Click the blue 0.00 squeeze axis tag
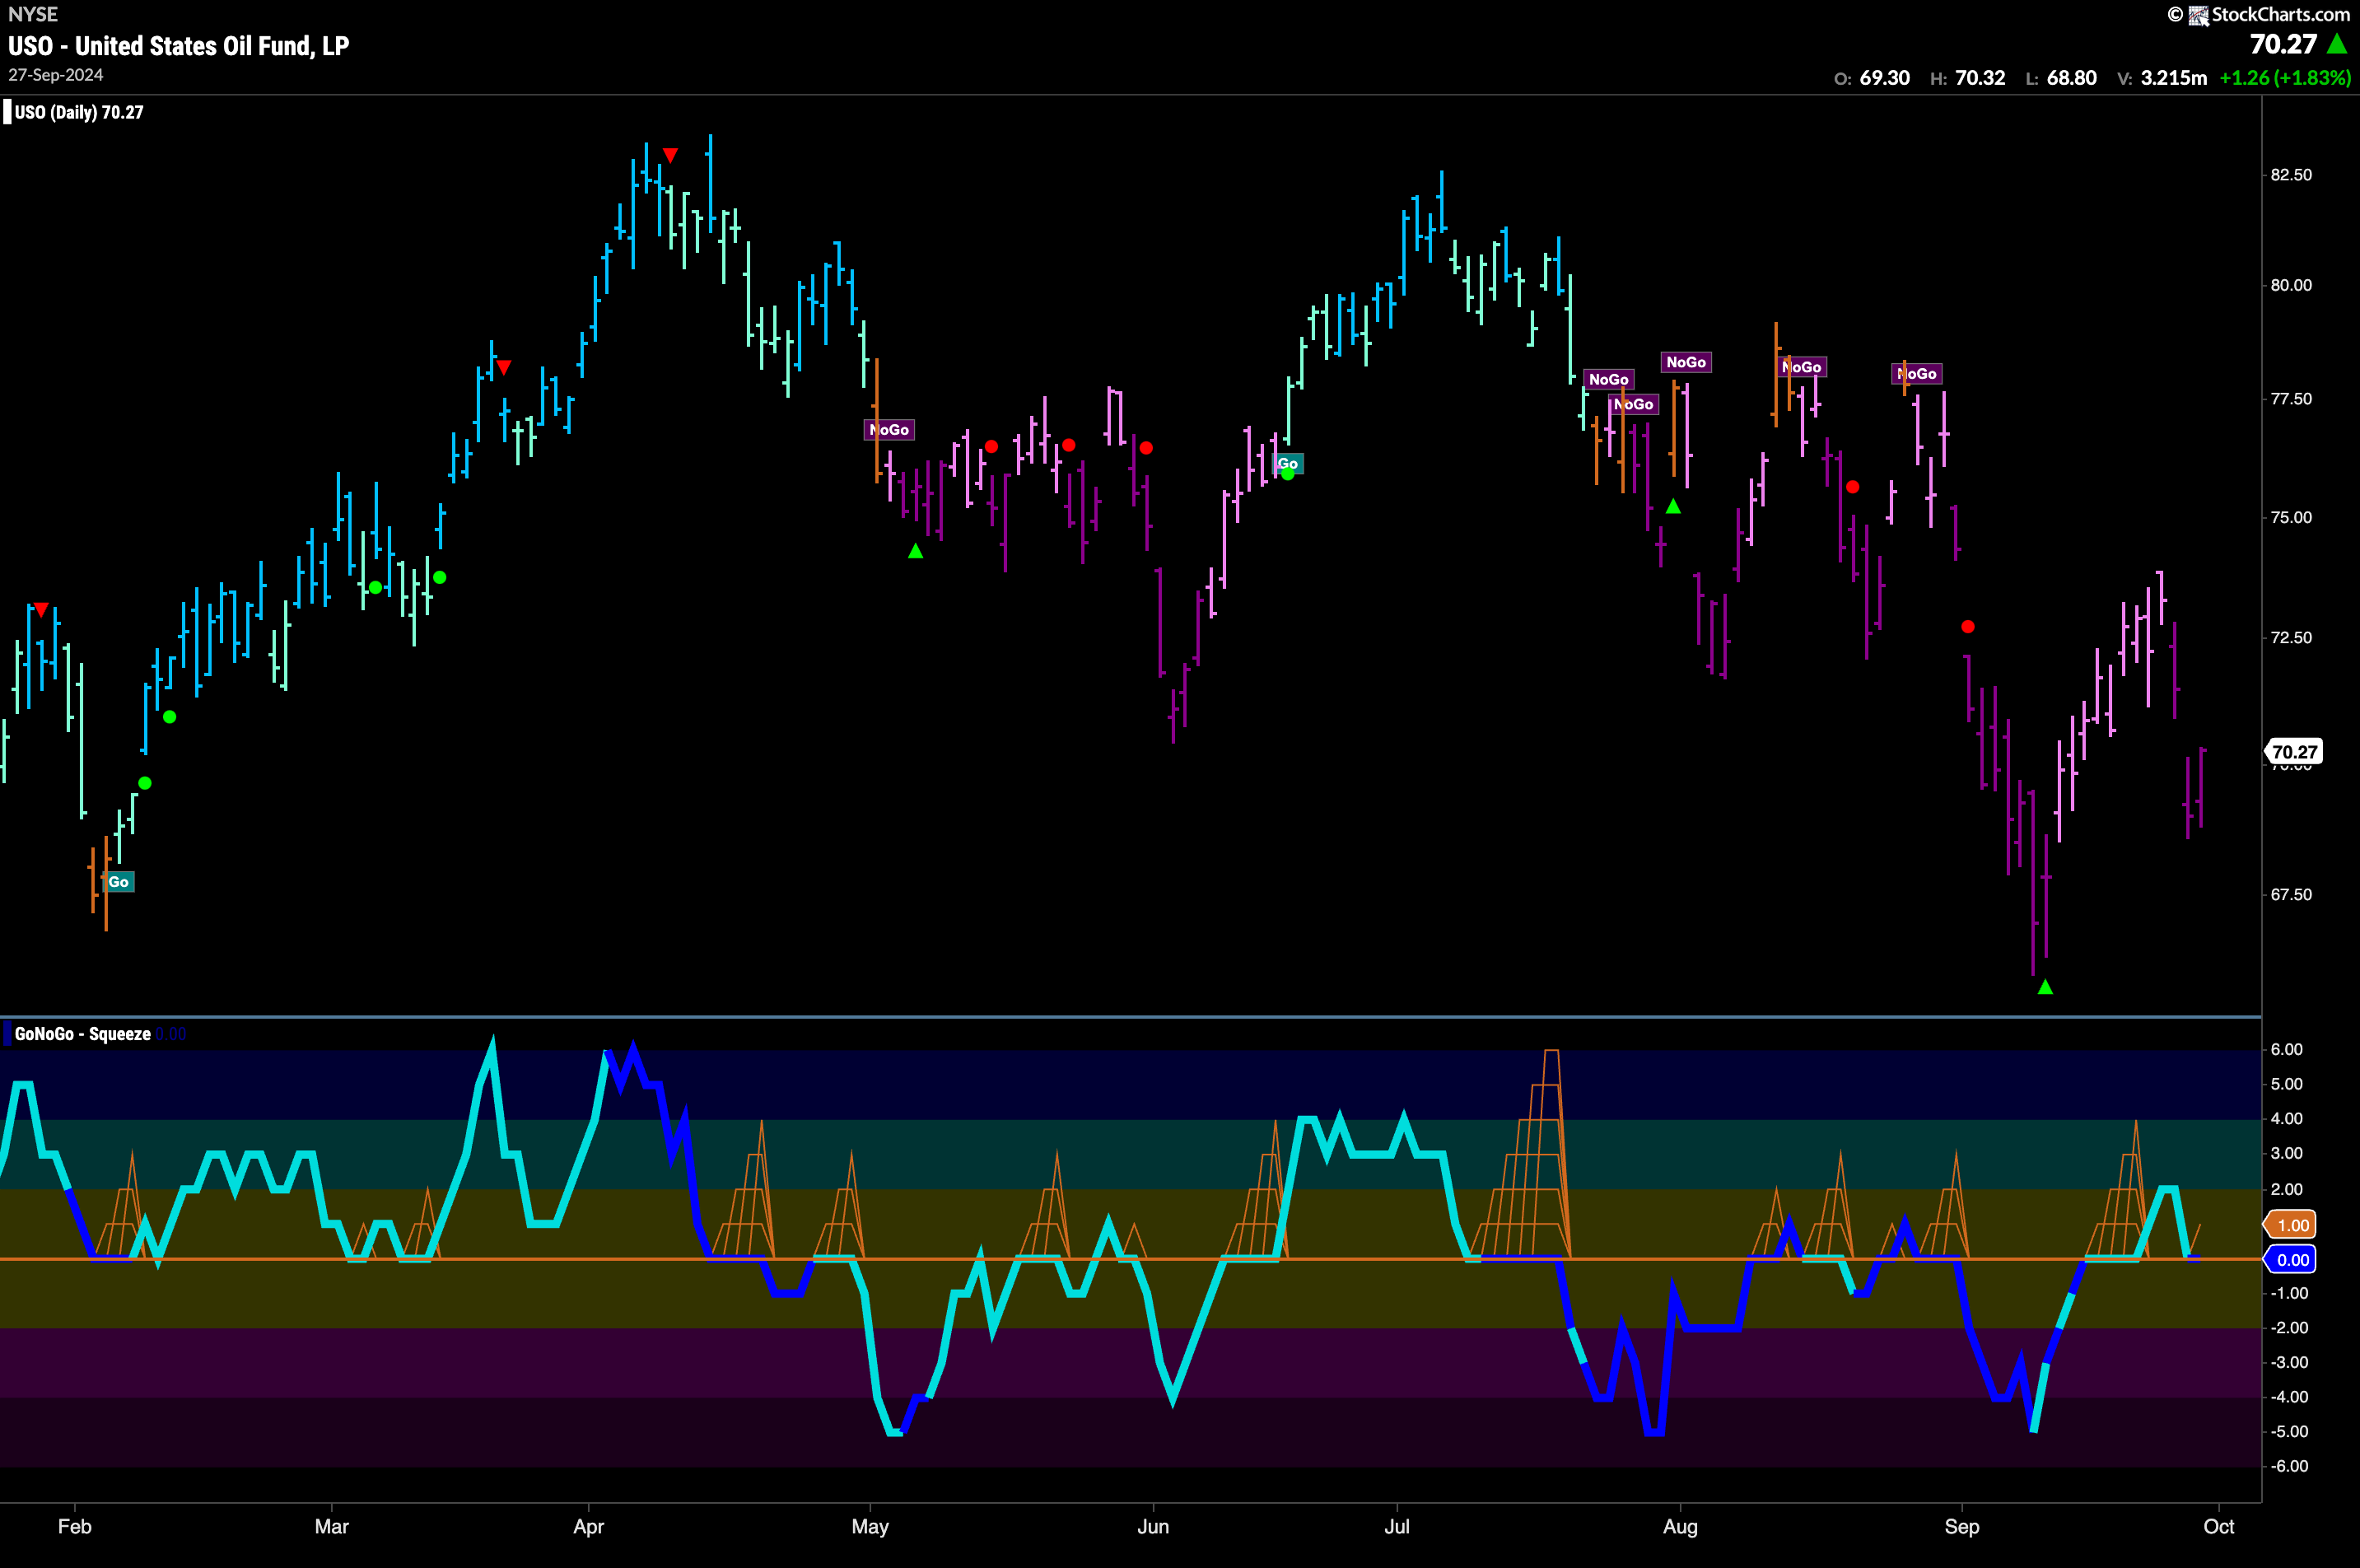 [2292, 1260]
